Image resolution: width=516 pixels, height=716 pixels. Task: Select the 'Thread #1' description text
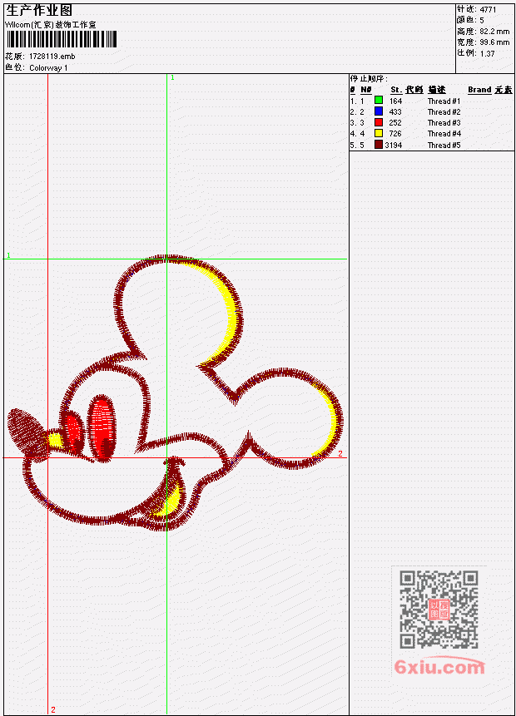click(444, 101)
